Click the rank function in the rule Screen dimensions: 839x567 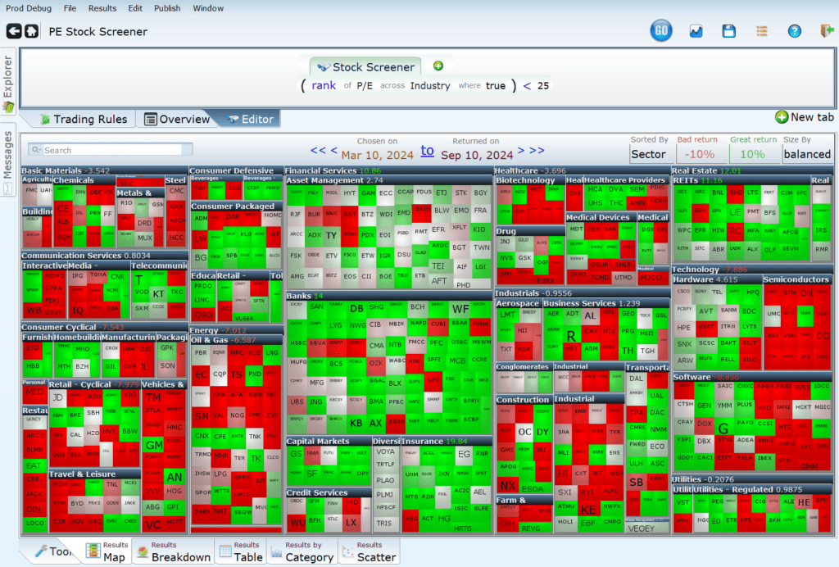(x=324, y=85)
